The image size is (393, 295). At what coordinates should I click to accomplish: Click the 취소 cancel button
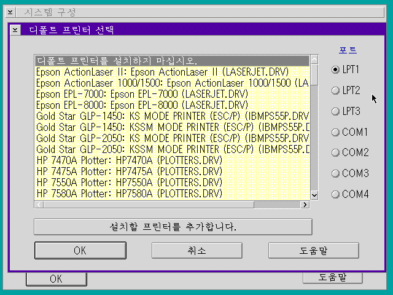click(x=196, y=250)
